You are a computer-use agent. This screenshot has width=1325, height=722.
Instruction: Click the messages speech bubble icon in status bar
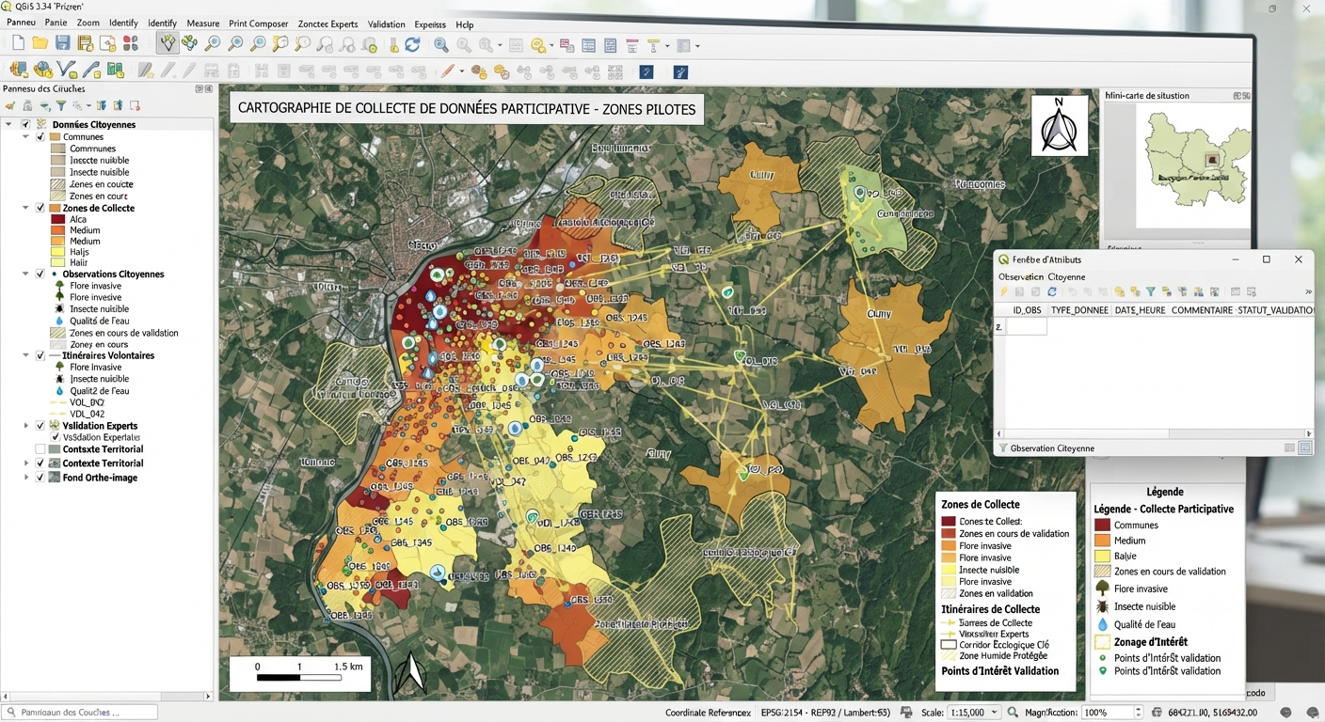click(1312, 713)
